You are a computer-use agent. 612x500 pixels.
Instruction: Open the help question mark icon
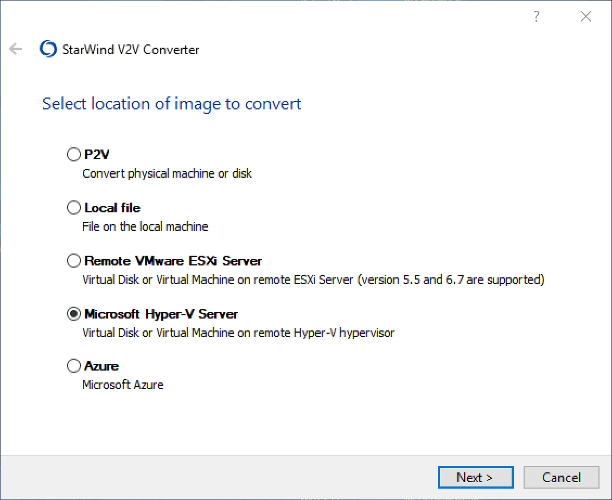[x=536, y=16]
